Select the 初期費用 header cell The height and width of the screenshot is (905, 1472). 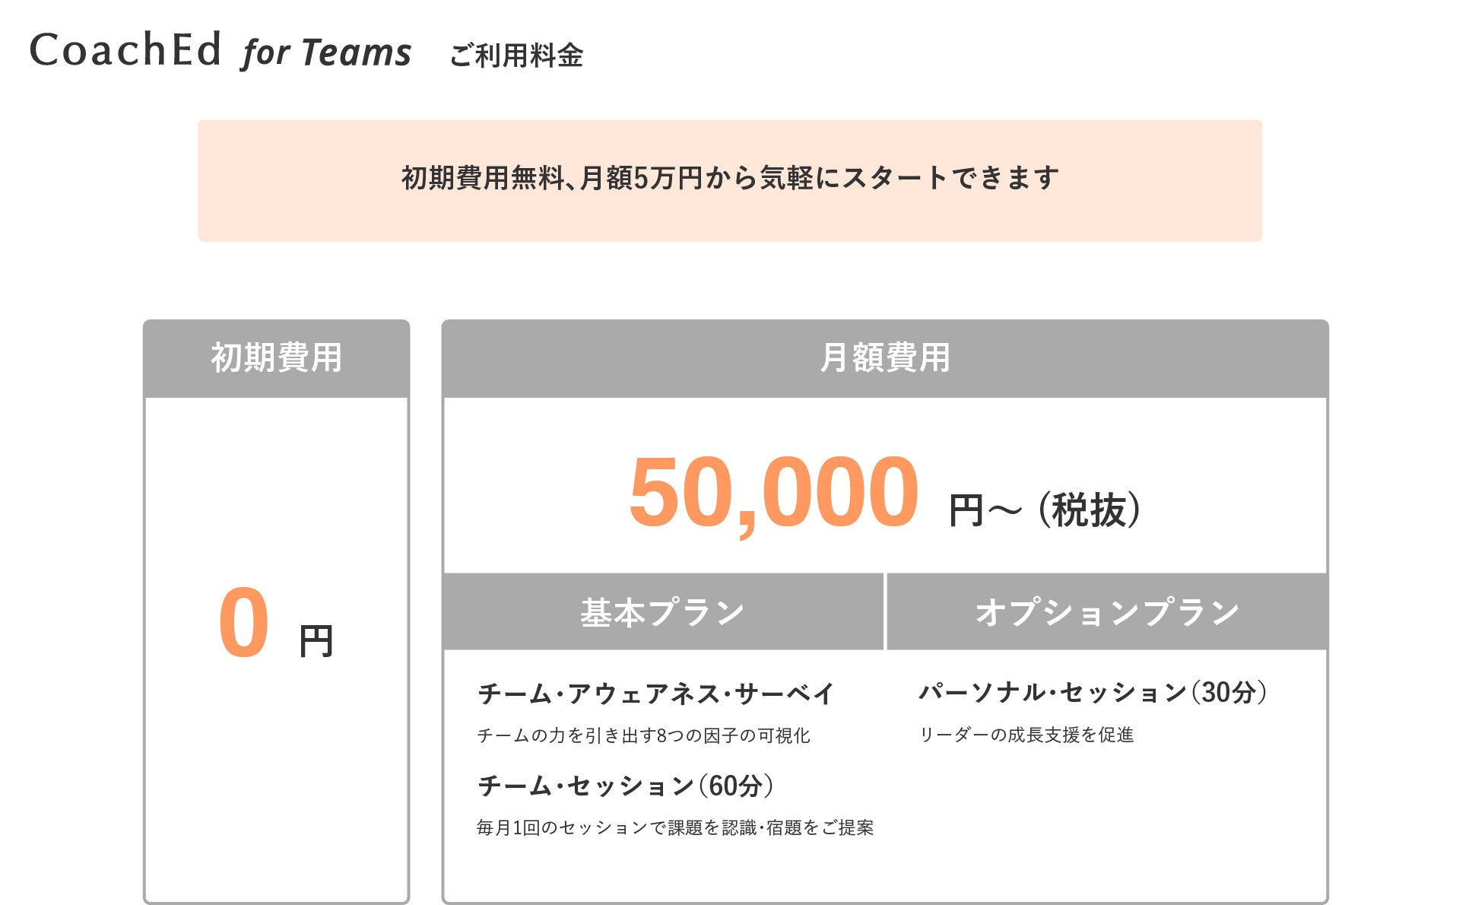point(276,358)
